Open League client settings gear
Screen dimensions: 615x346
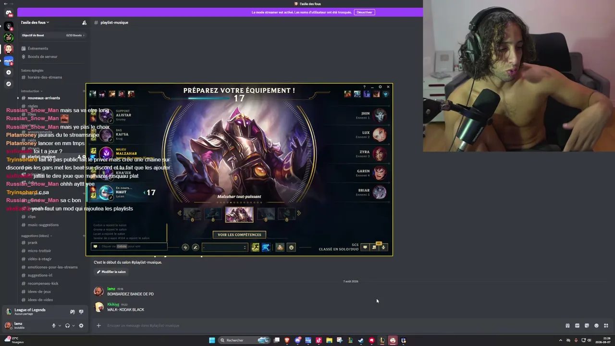[x=380, y=87]
